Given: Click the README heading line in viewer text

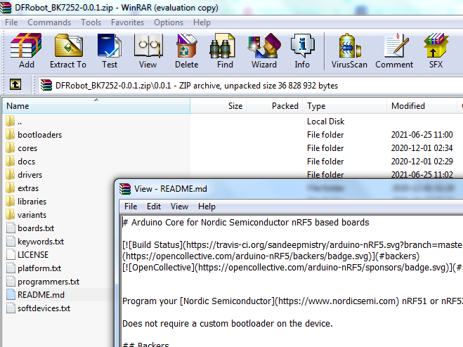Looking at the screenshot, I should [246, 223].
